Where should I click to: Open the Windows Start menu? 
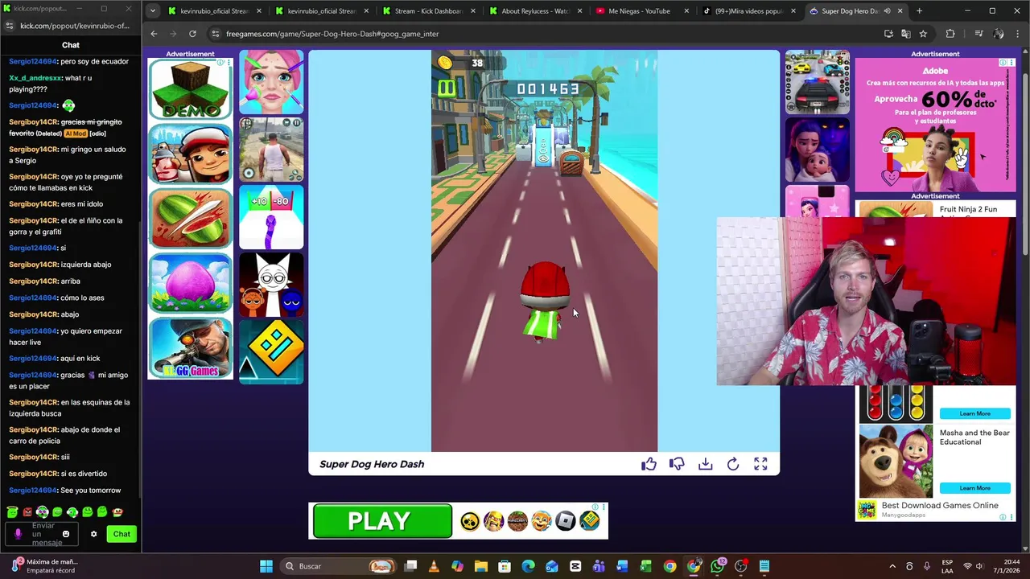(266, 566)
